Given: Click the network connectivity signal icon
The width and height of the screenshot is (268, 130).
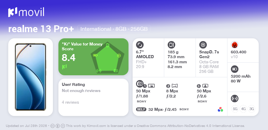Looking at the screenshot, I should click(234, 99).
